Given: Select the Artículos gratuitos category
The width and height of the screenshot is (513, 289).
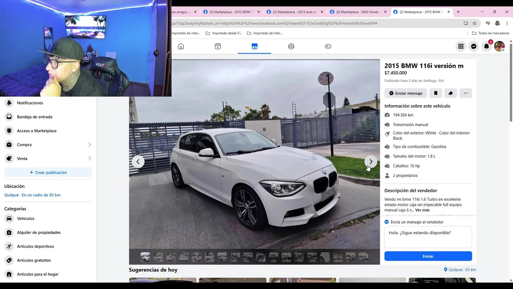Looking at the screenshot, I should 48,260.
